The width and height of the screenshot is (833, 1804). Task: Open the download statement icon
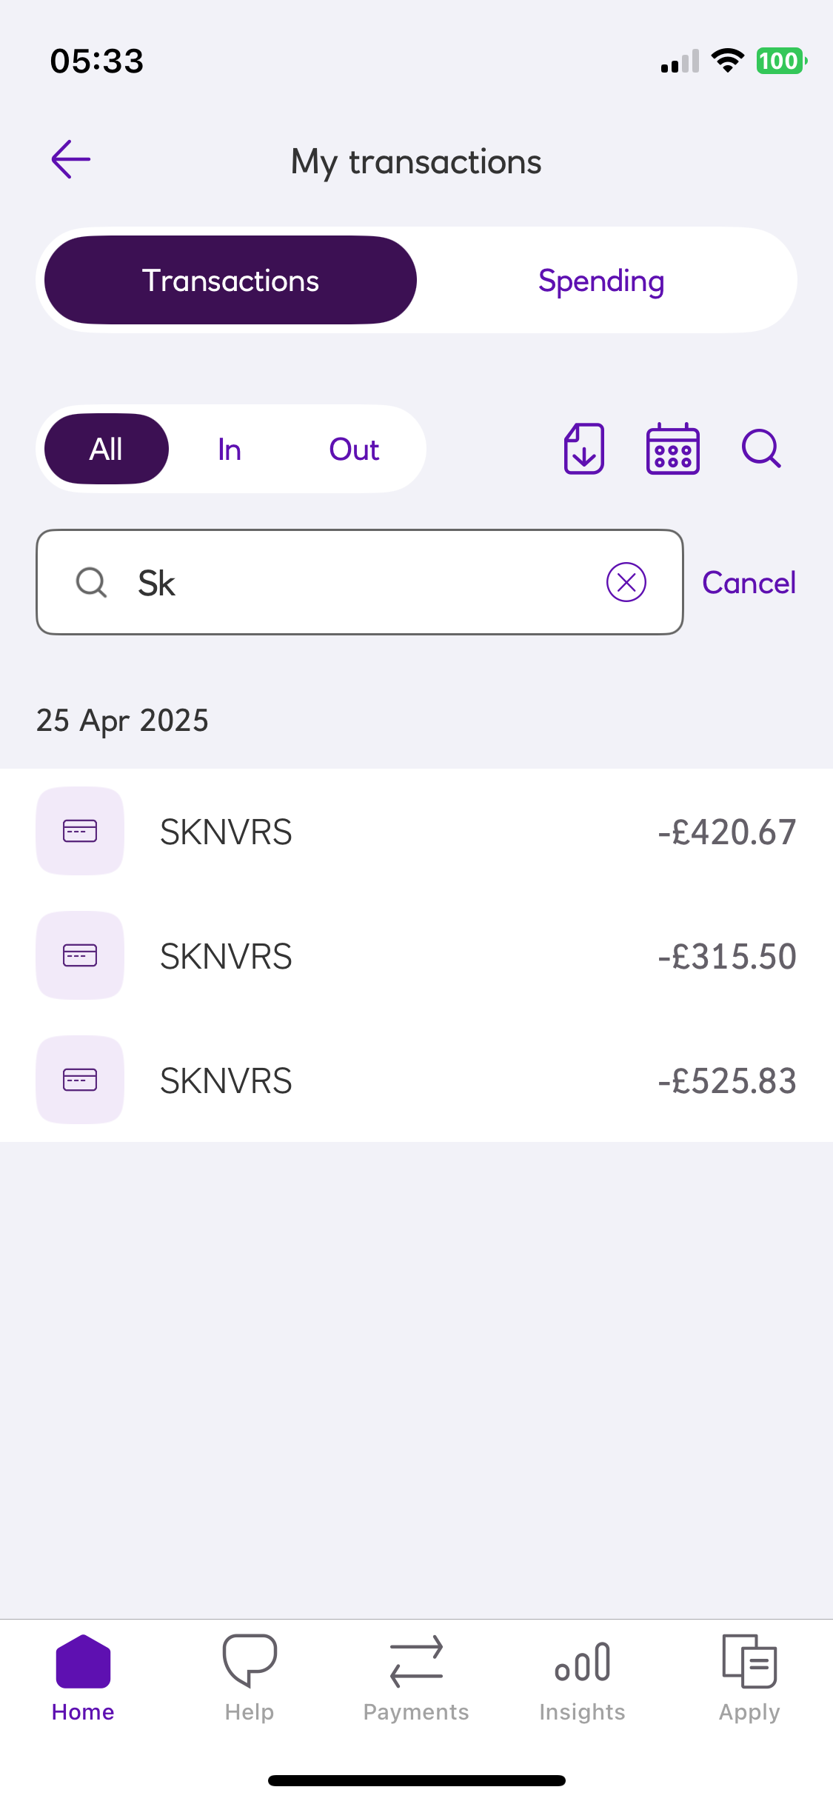click(x=584, y=449)
